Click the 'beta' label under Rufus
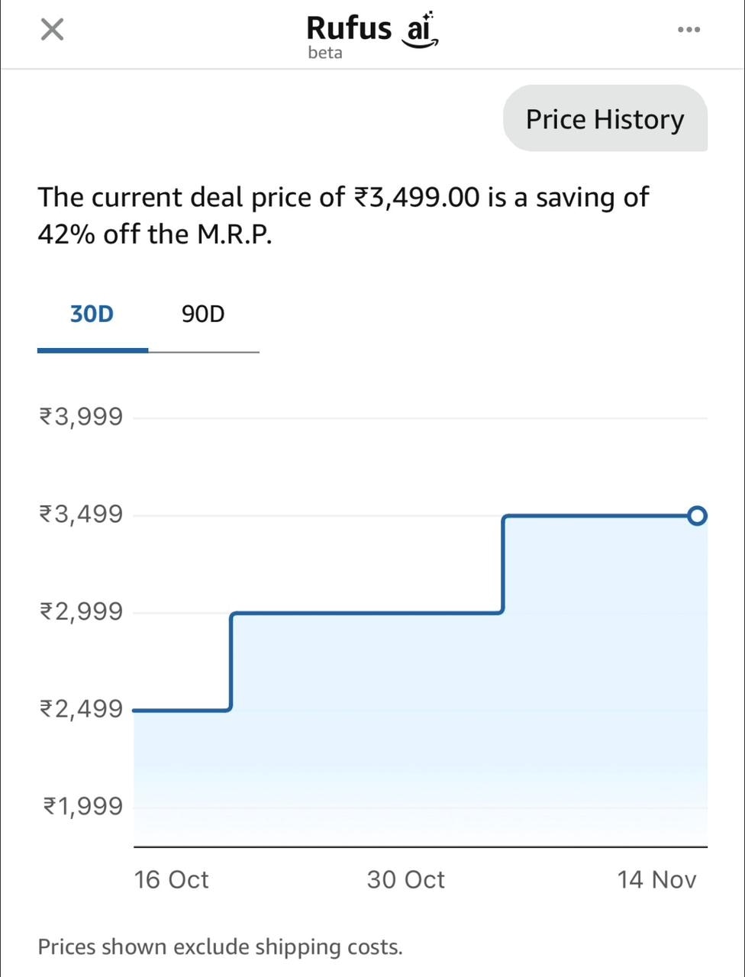 tap(325, 53)
